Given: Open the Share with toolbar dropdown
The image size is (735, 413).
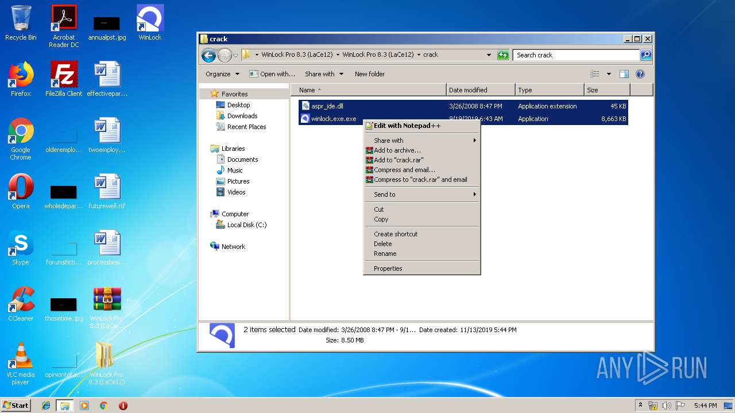Looking at the screenshot, I should [324, 74].
